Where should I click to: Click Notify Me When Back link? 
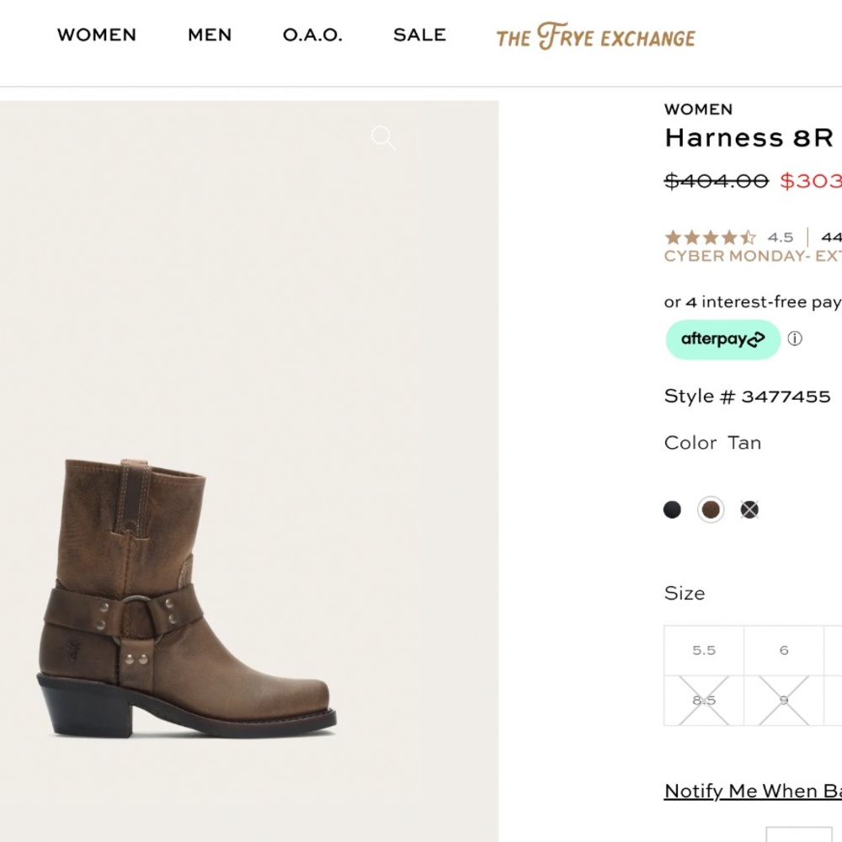753,791
